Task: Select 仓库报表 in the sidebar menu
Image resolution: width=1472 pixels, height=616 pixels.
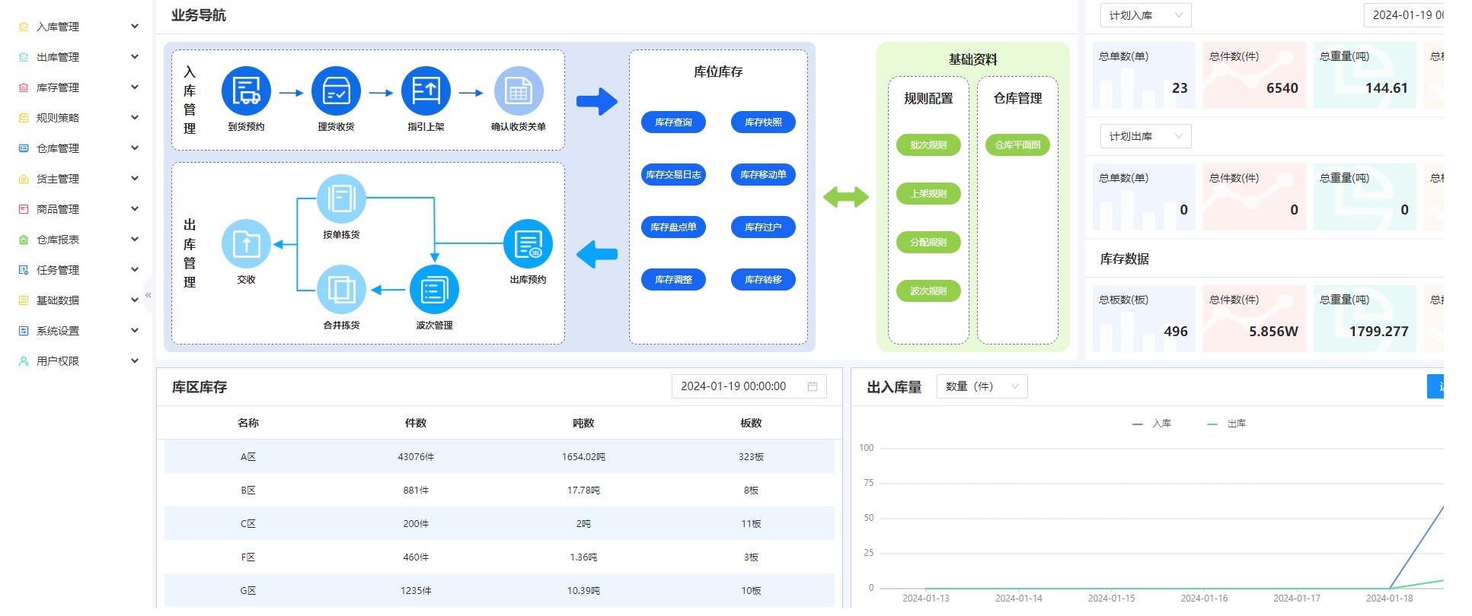Action: 58,240
